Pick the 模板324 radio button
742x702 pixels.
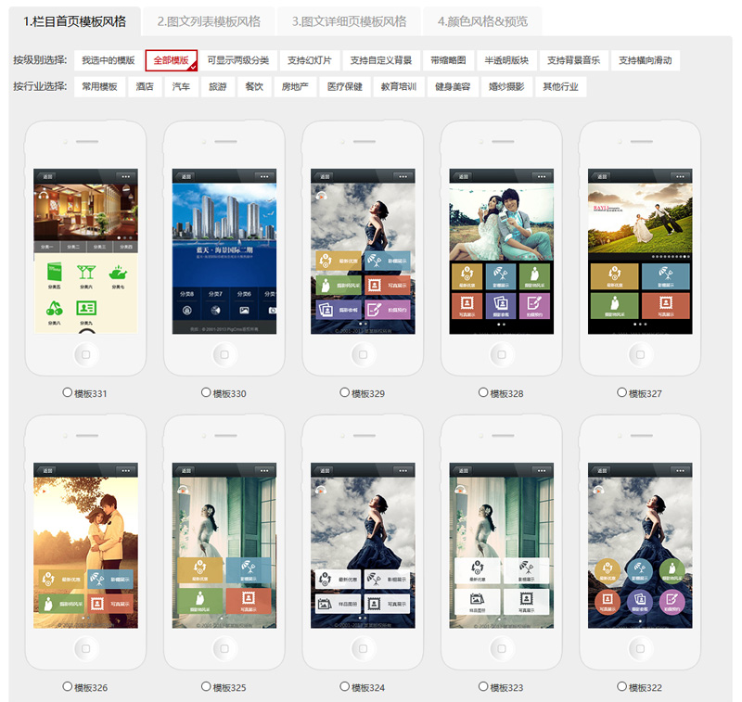345,687
